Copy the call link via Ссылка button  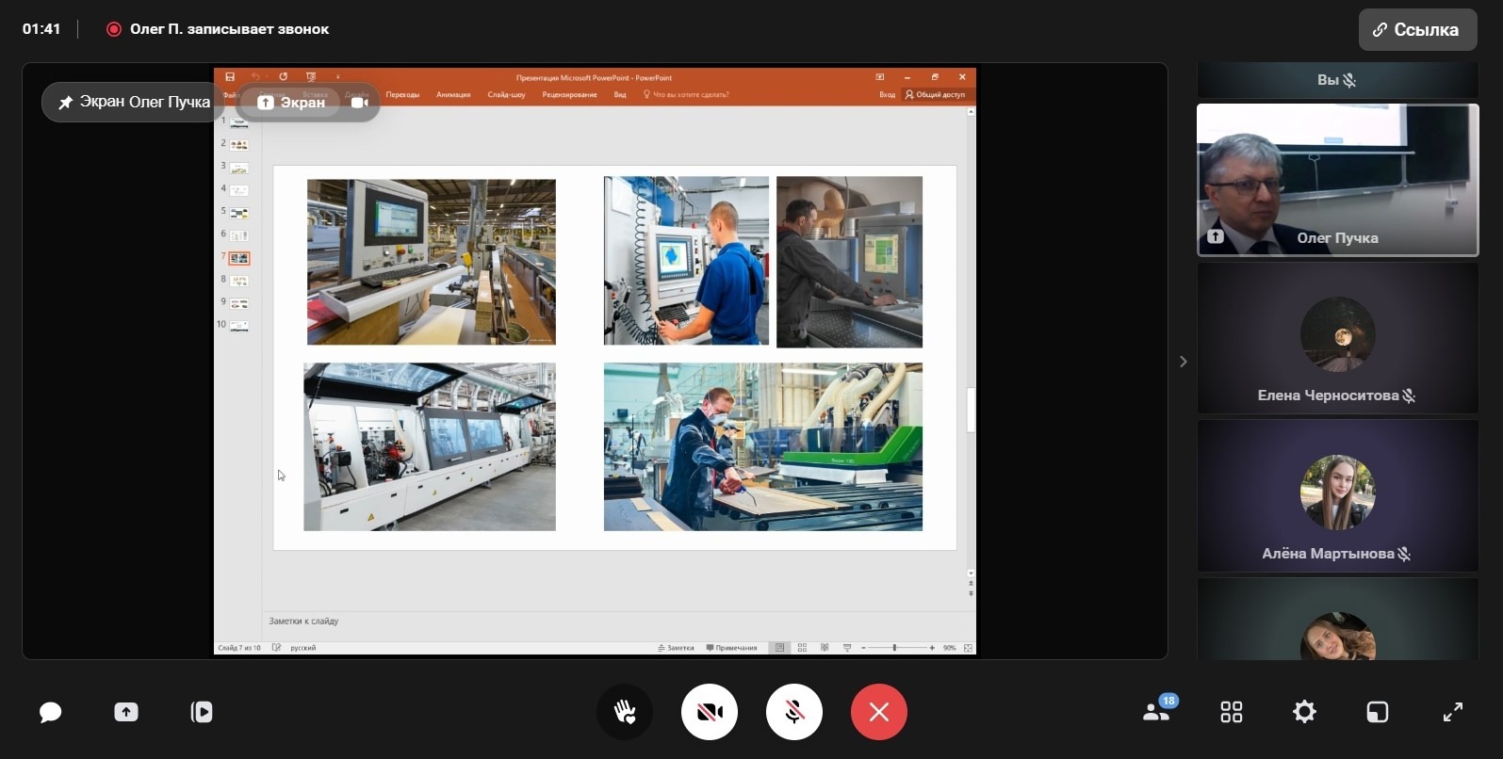click(1417, 29)
